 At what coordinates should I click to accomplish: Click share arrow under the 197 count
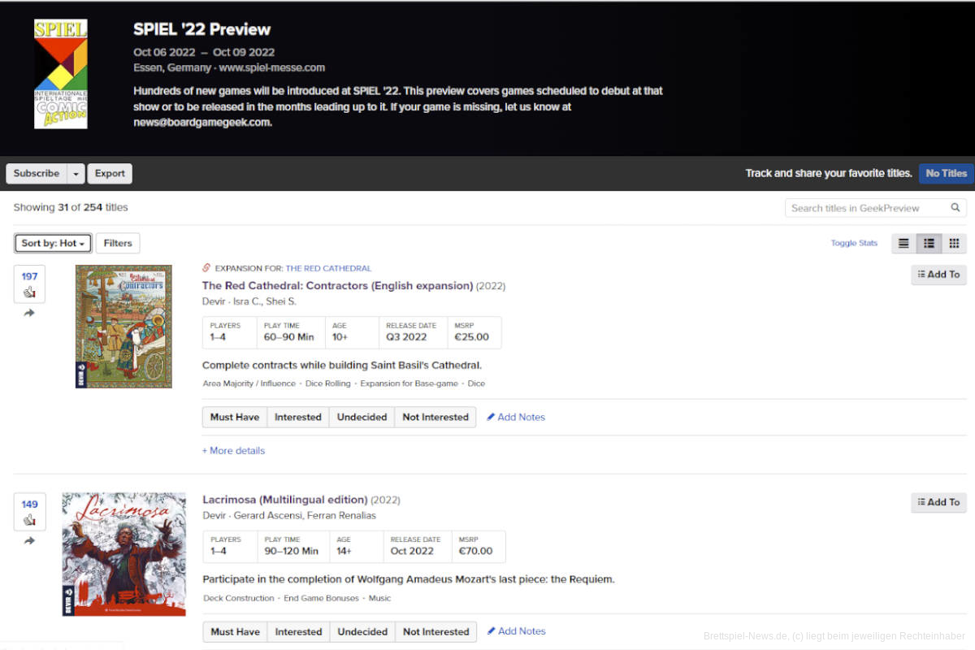(29, 313)
